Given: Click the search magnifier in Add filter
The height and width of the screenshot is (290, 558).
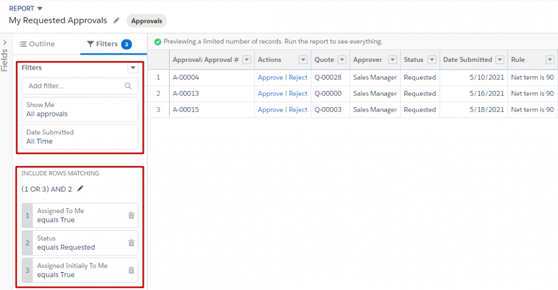Looking at the screenshot, I should coord(128,86).
